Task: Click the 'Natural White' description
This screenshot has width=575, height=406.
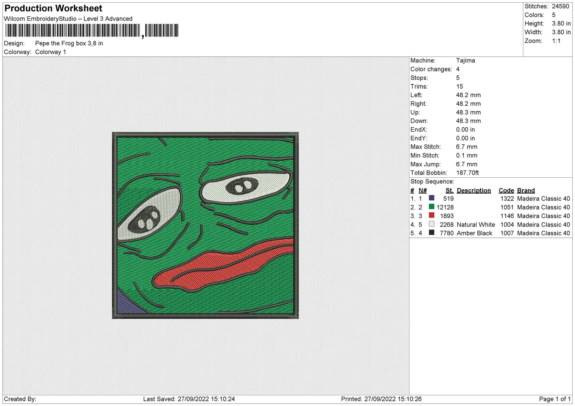Action: pyautogui.click(x=476, y=225)
